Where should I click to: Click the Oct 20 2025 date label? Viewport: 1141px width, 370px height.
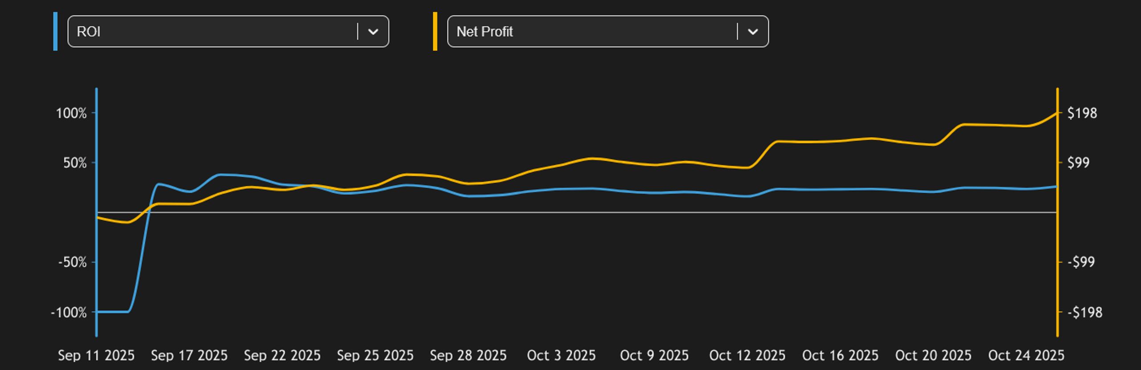click(x=933, y=355)
